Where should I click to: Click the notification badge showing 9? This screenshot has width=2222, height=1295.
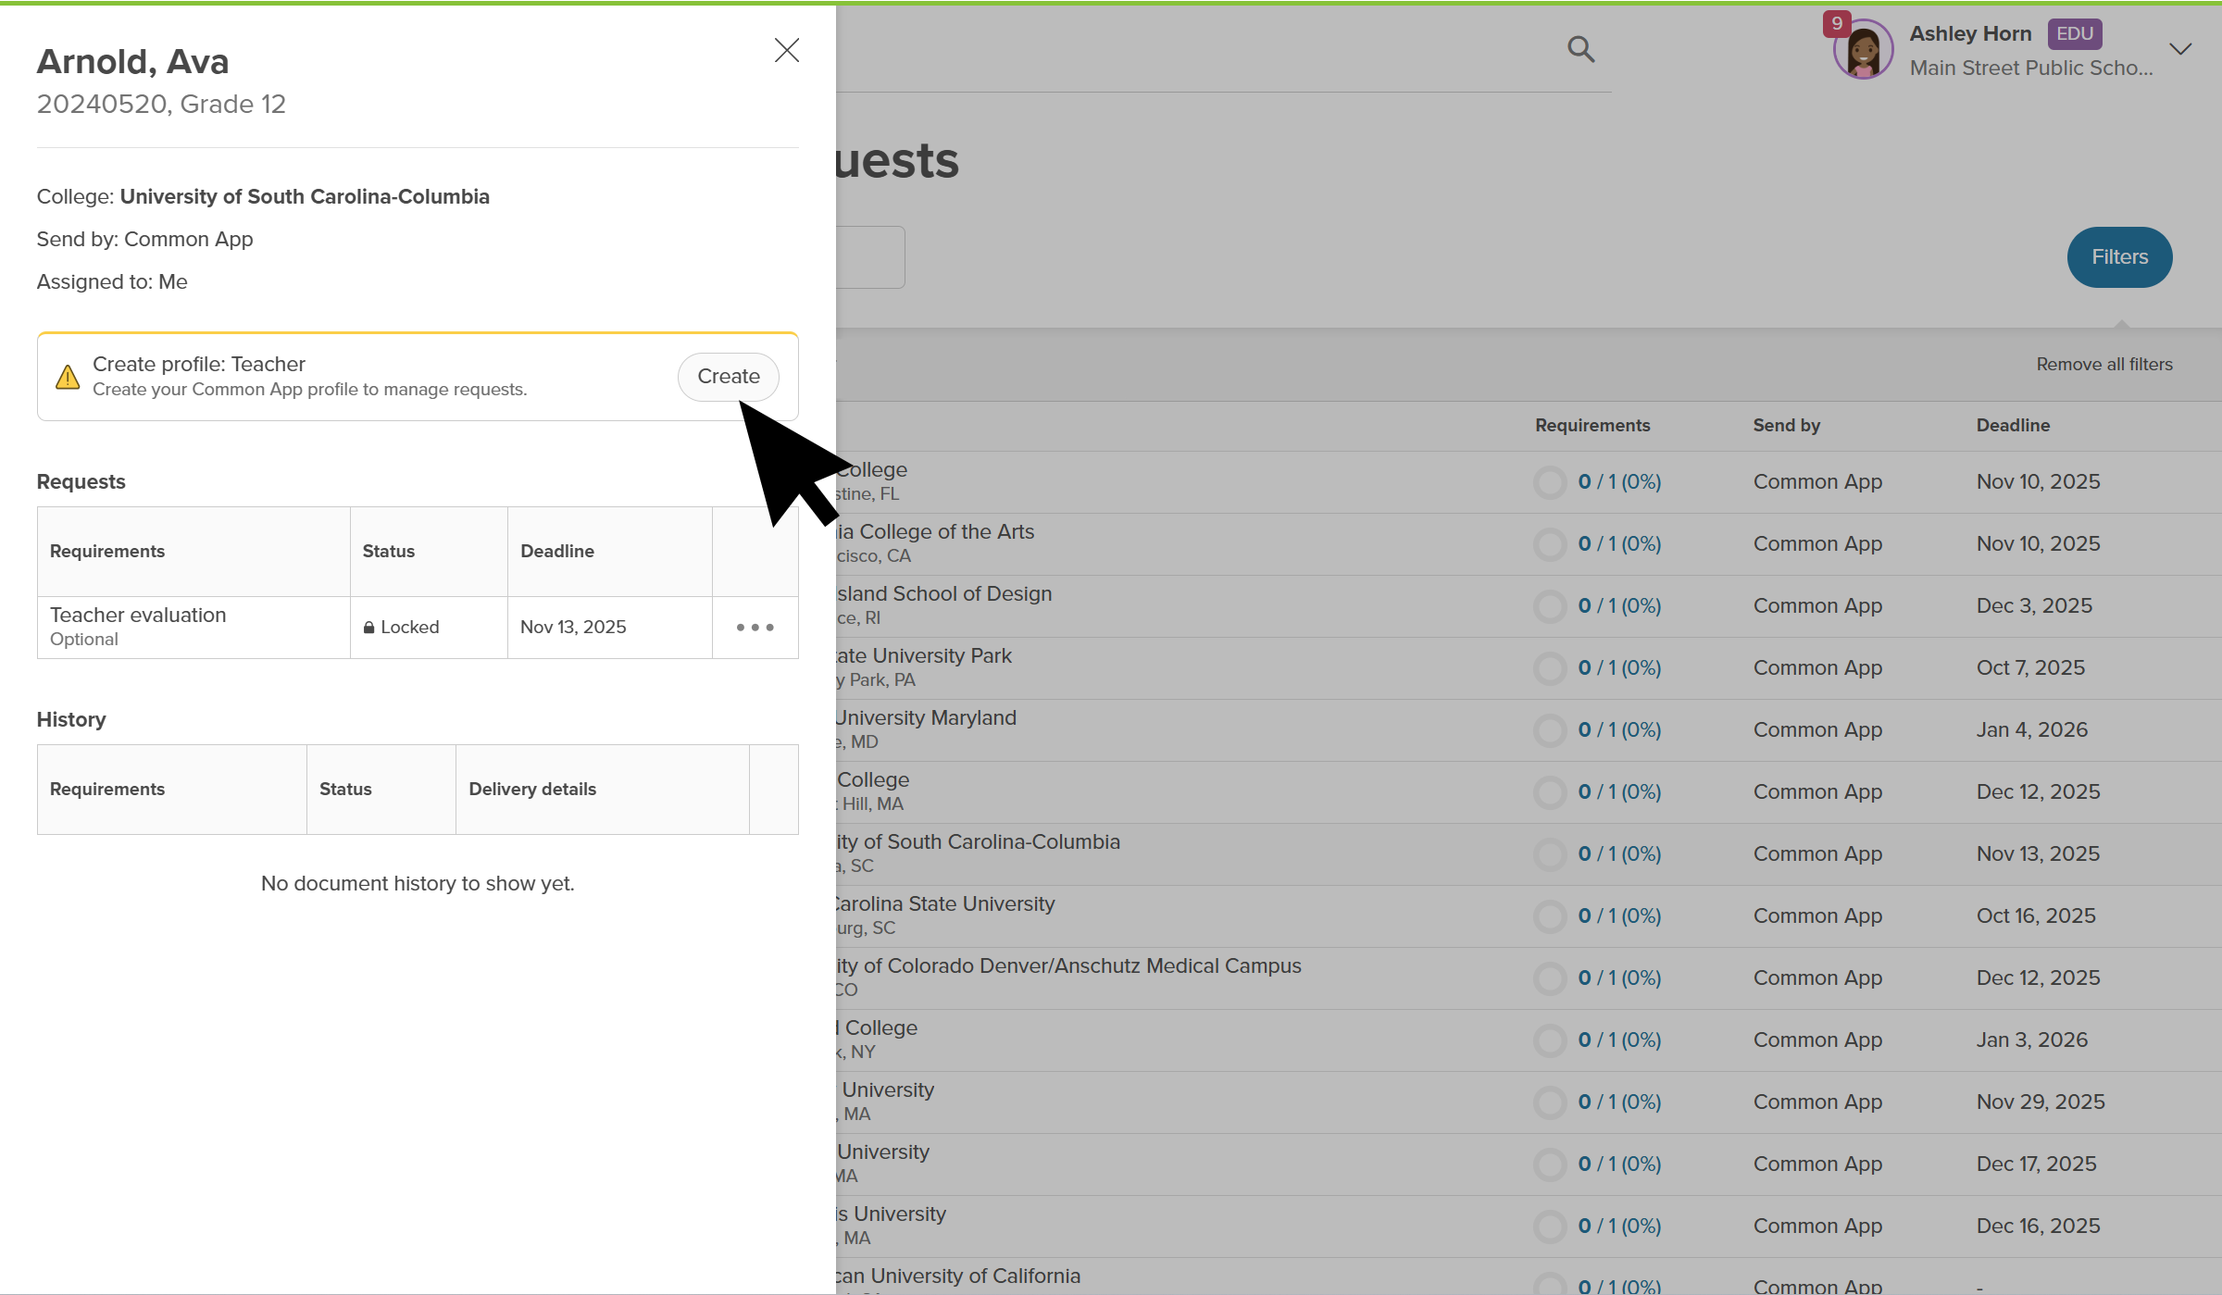tap(1837, 22)
